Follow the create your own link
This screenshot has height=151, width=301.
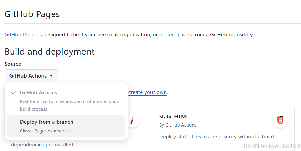(147, 92)
